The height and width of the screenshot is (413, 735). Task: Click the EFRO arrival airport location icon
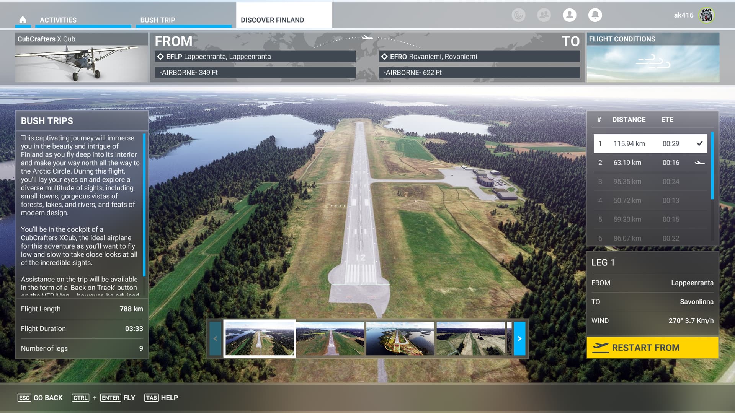[384, 57]
